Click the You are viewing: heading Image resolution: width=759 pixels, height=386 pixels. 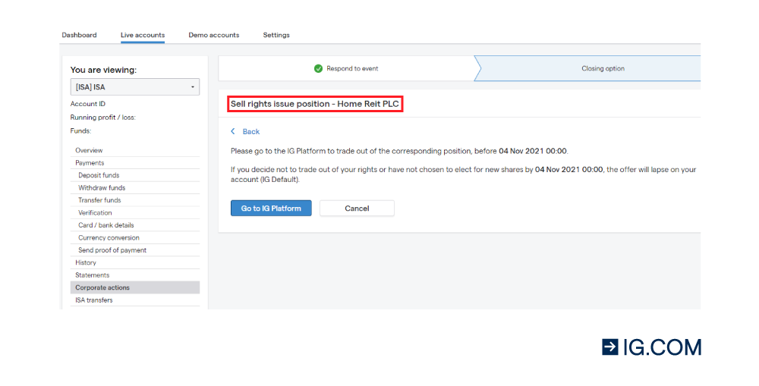(x=103, y=70)
